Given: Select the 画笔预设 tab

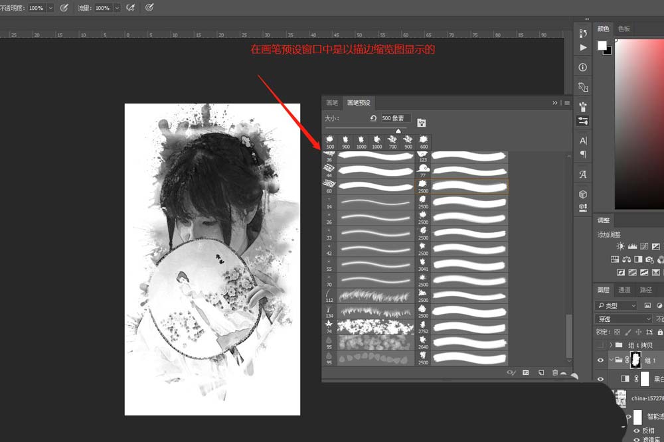Looking at the screenshot, I should 359,103.
